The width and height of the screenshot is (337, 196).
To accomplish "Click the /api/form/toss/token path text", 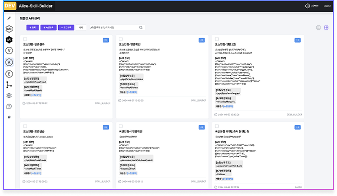I will (x=36, y=160).
